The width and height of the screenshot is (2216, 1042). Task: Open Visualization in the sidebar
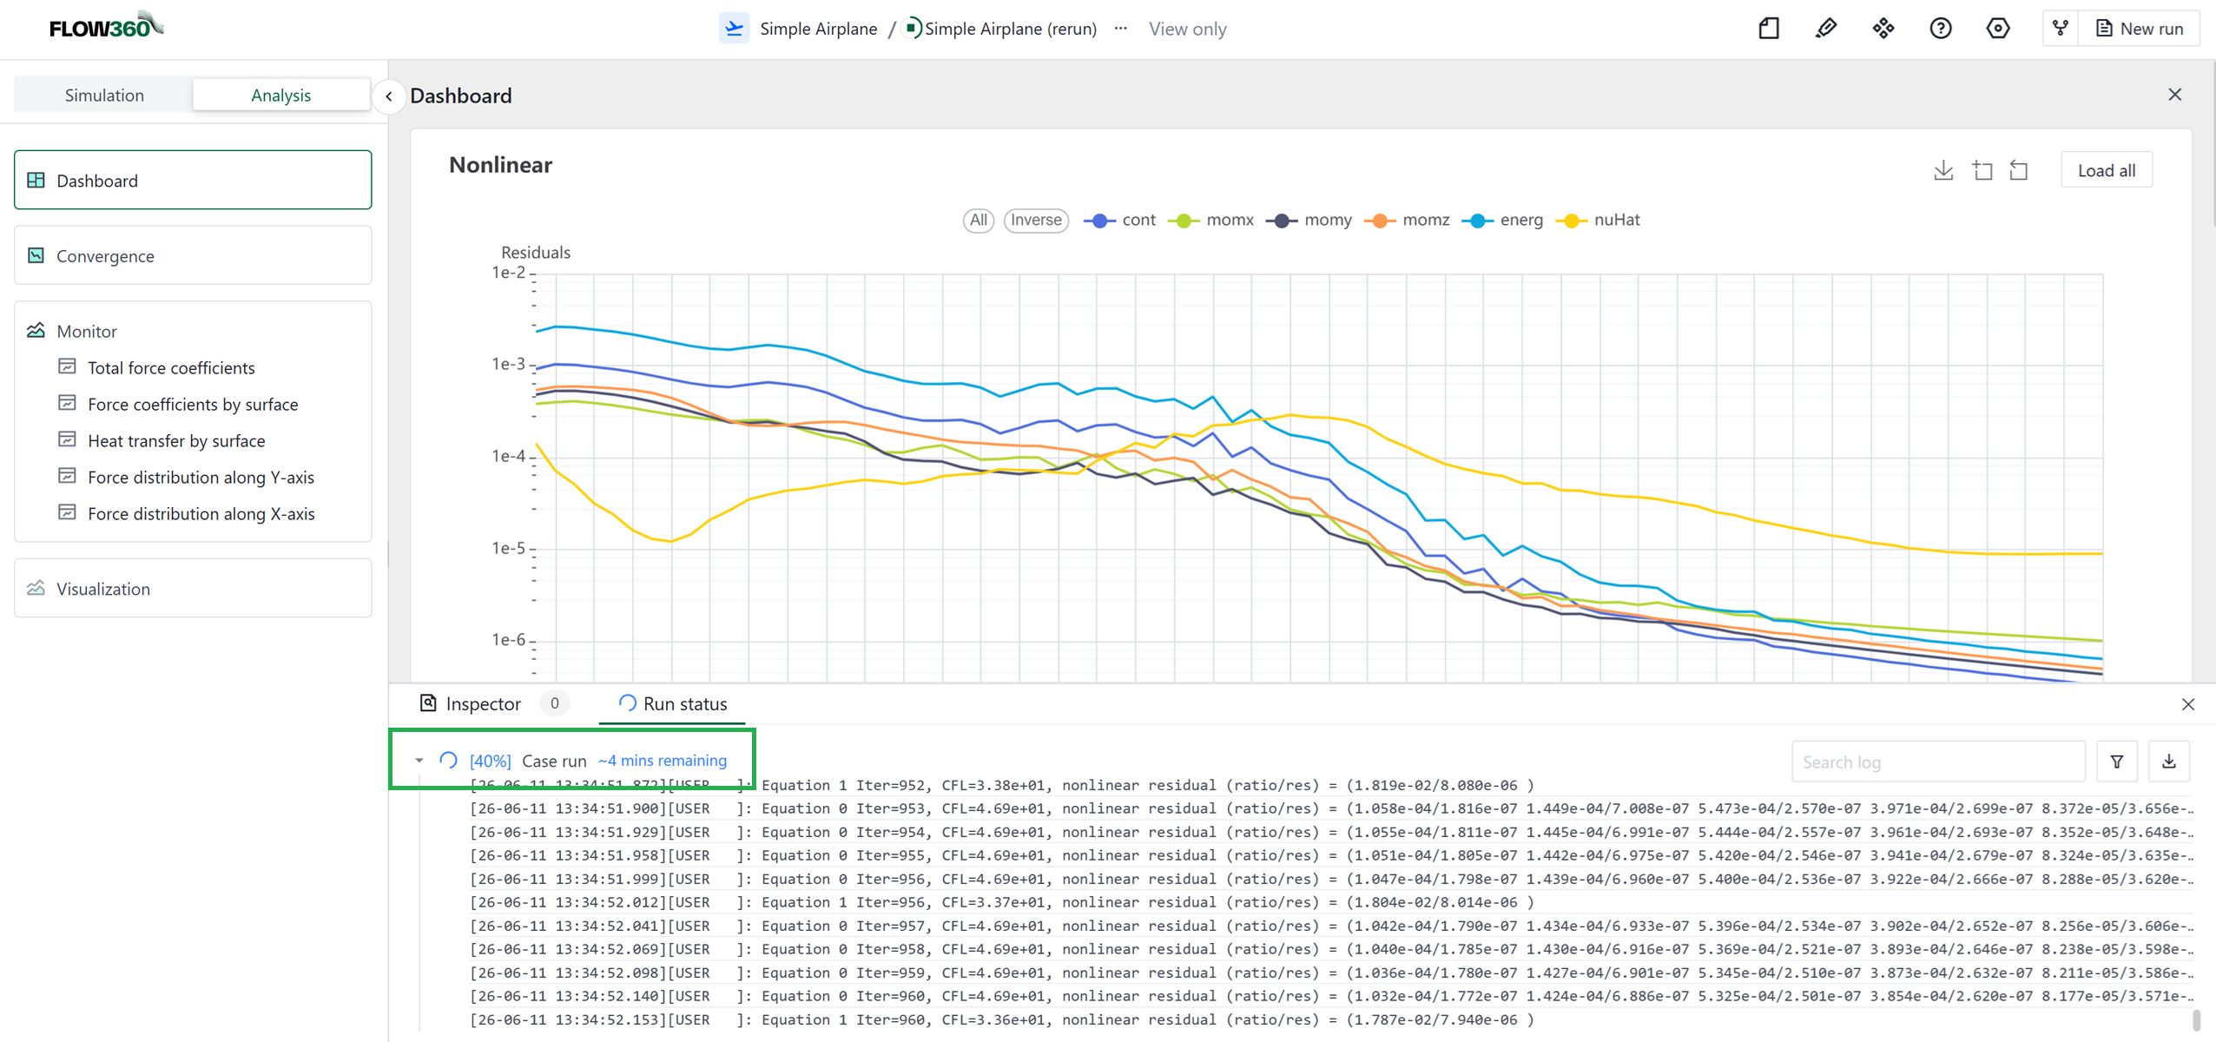tap(193, 588)
